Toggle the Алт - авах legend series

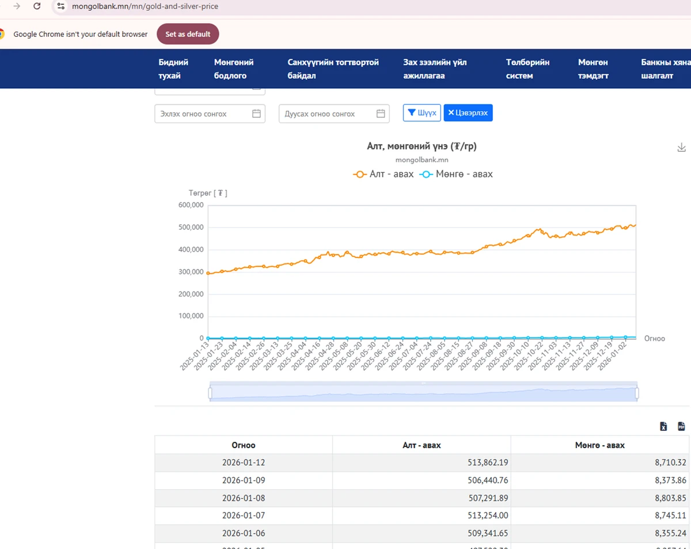pyautogui.click(x=384, y=174)
